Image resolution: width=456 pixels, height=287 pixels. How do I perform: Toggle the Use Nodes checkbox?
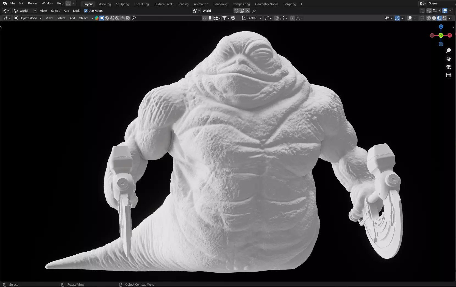[86, 11]
